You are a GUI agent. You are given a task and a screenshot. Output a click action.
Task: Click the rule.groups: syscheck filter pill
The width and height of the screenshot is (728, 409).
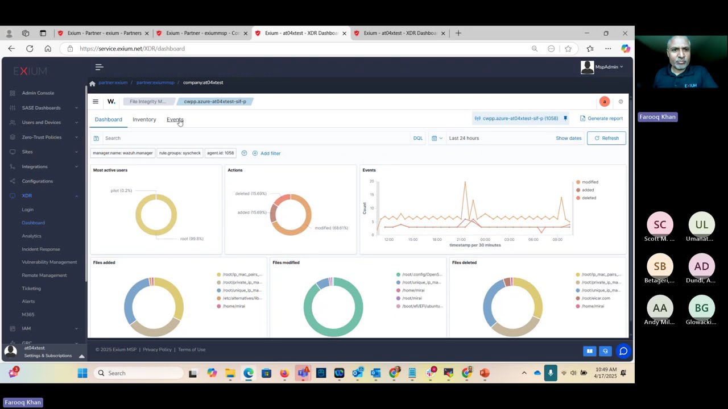point(180,153)
